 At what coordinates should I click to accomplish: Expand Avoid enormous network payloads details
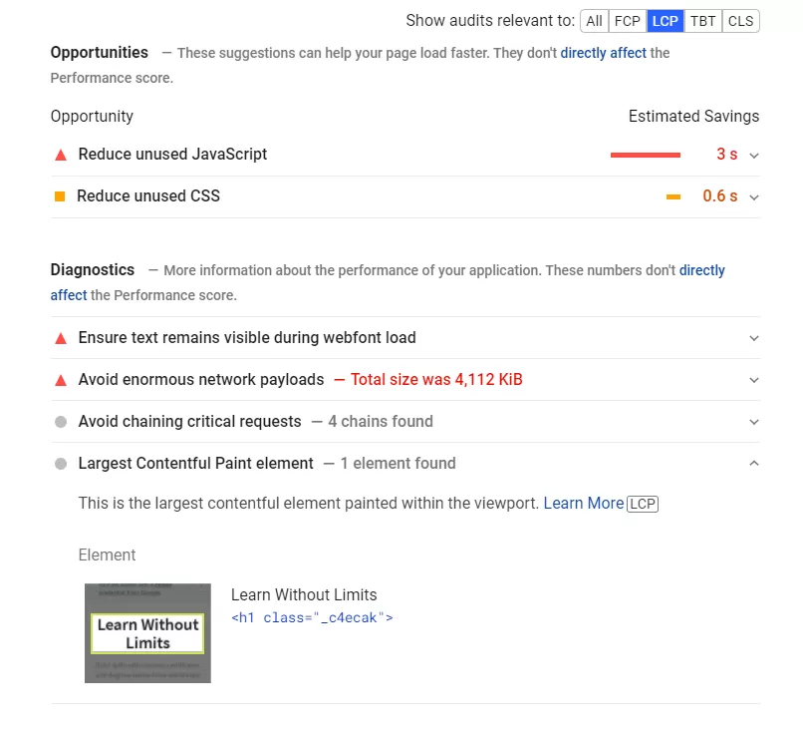coord(754,380)
